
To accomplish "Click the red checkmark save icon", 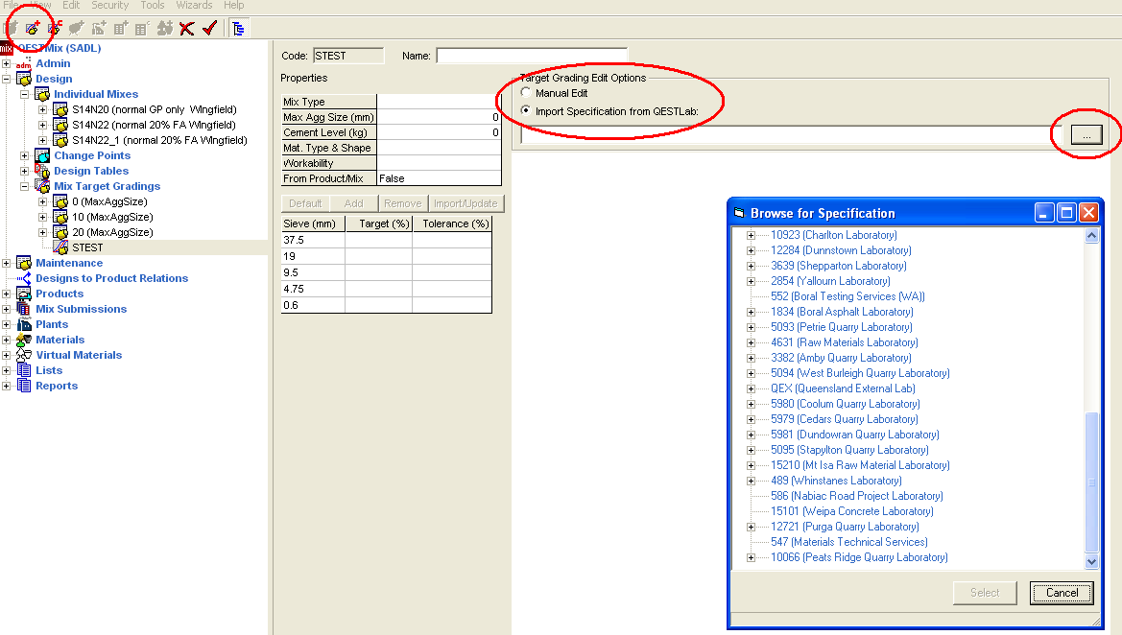I will click(209, 28).
